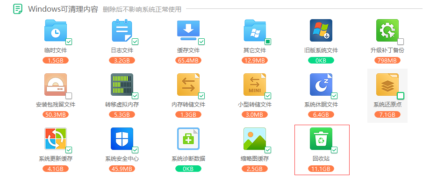
Task: Click the 7.1GB badge under 系统还原点
Action: pyautogui.click(x=387, y=114)
